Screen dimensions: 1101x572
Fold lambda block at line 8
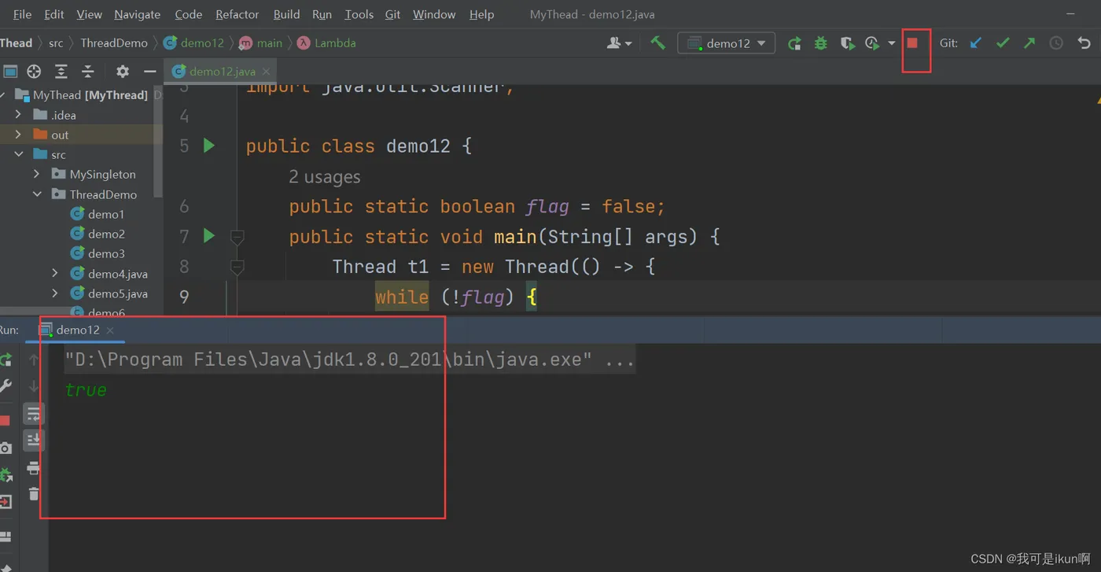pos(237,266)
